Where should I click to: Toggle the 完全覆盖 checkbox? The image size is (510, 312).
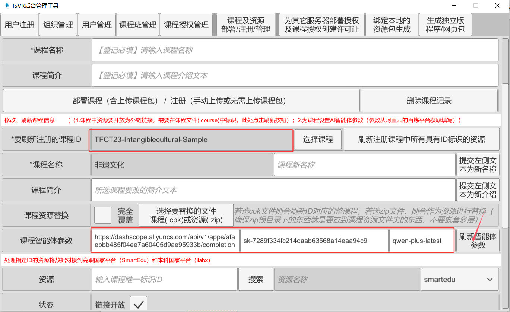pos(103,215)
